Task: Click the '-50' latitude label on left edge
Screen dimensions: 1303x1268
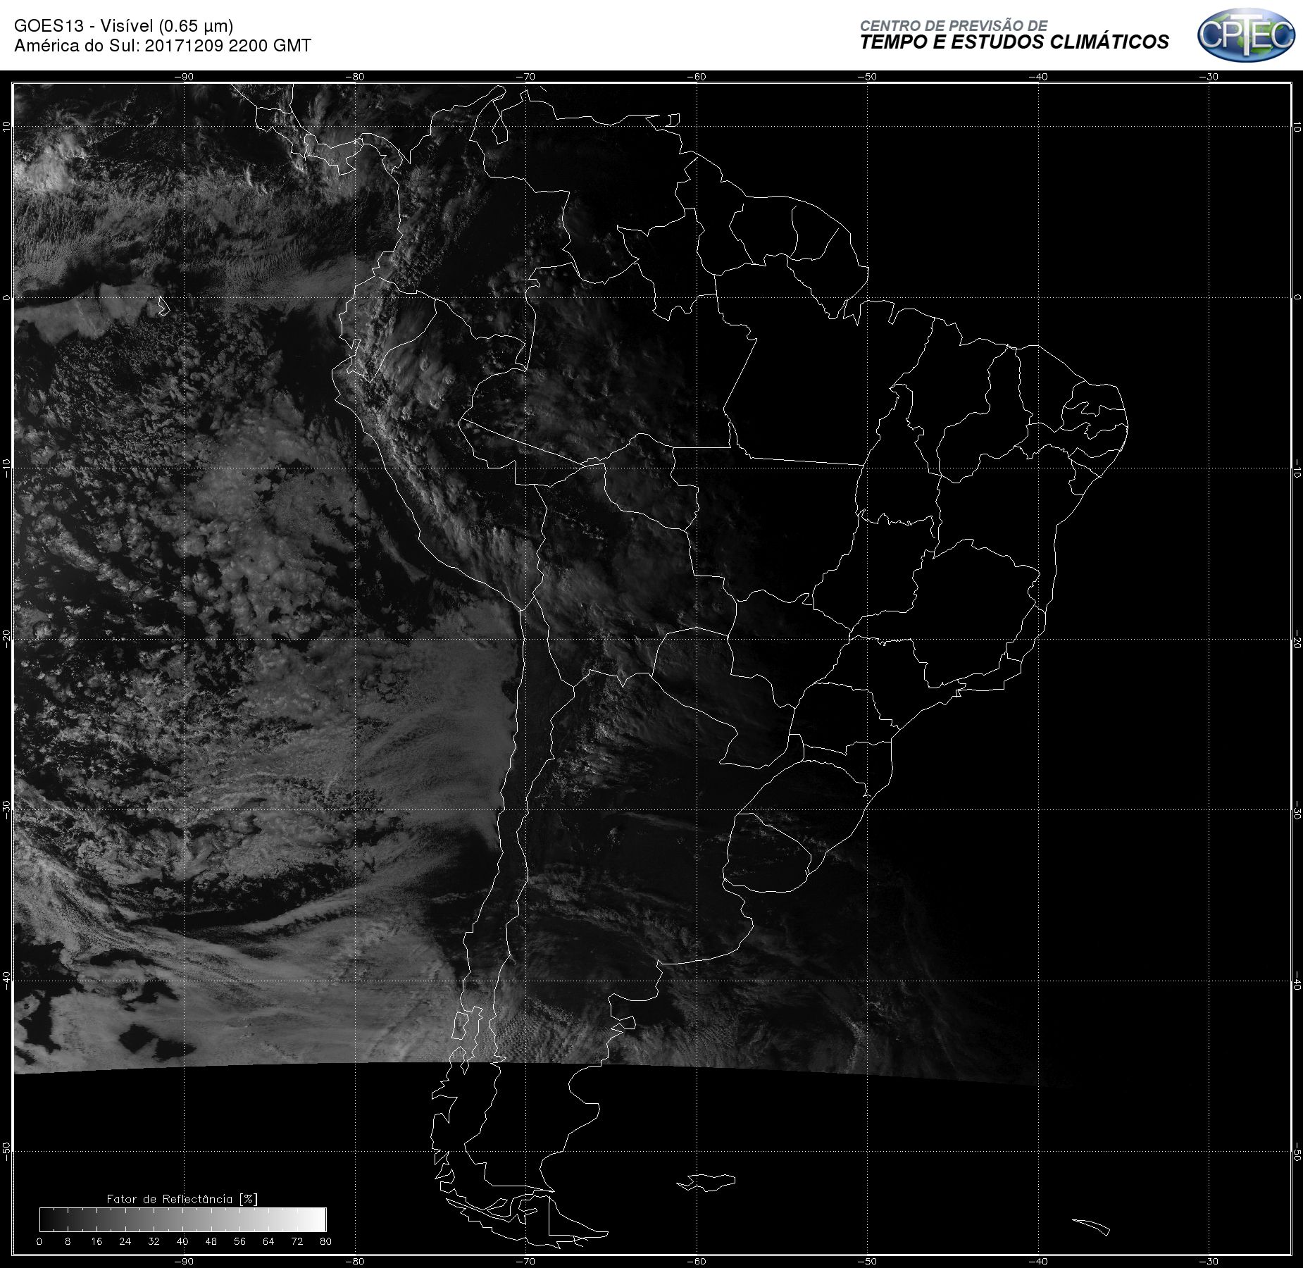Action: coord(6,1151)
